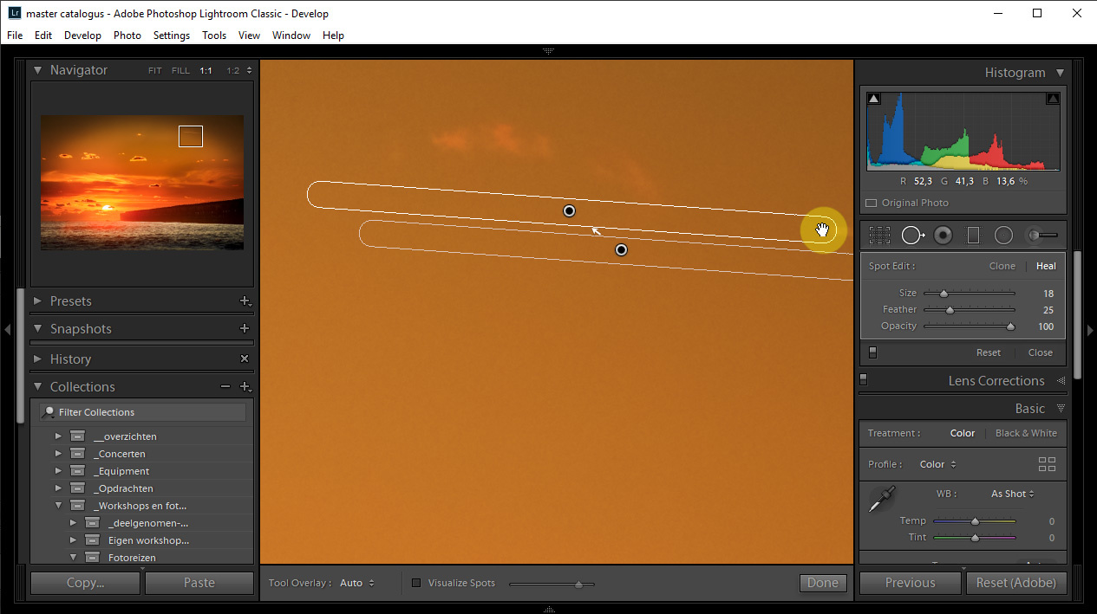Add new collection with plus icon
The width and height of the screenshot is (1097, 614).
(x=245, y=387)
